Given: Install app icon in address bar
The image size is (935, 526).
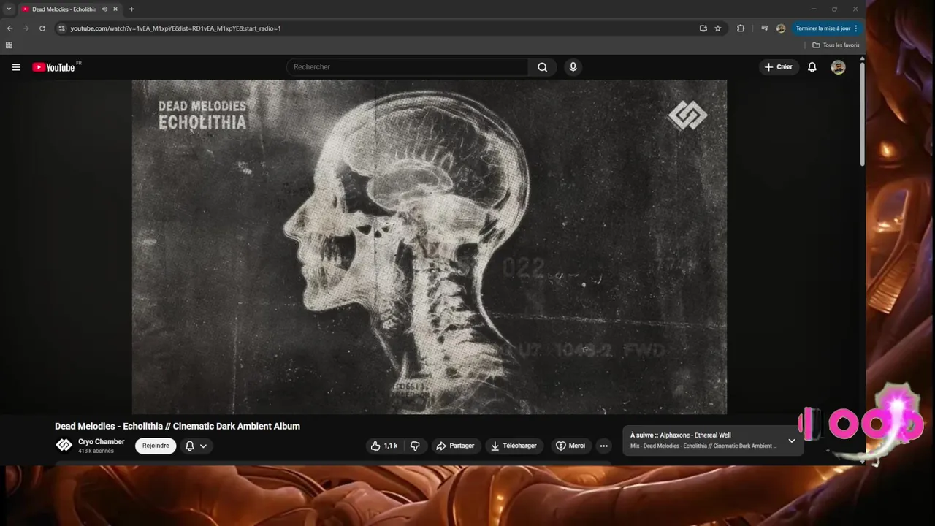Looking at the screenshot, I should [x=703, y=28].
